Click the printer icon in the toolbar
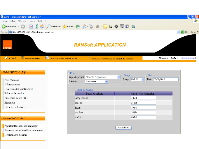The height and width of the screenshot is (149, 199). click(x=91, y=26)
